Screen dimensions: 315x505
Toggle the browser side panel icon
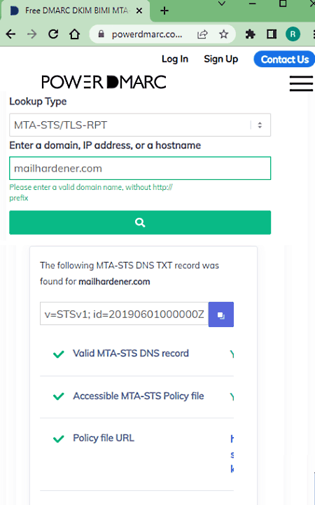point(272,34)
